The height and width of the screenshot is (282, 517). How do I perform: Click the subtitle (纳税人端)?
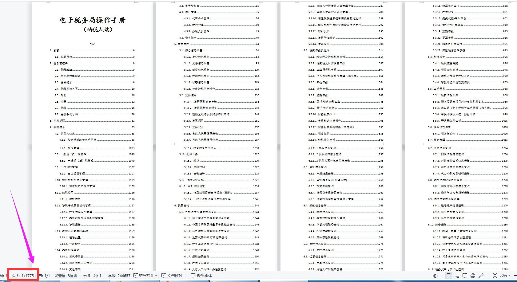tap(98, 29)
